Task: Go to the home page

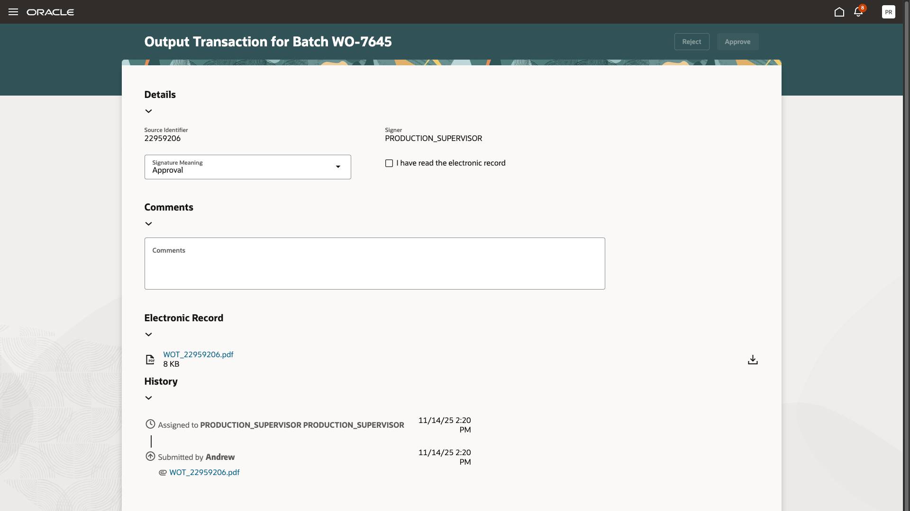Action: 839,12
